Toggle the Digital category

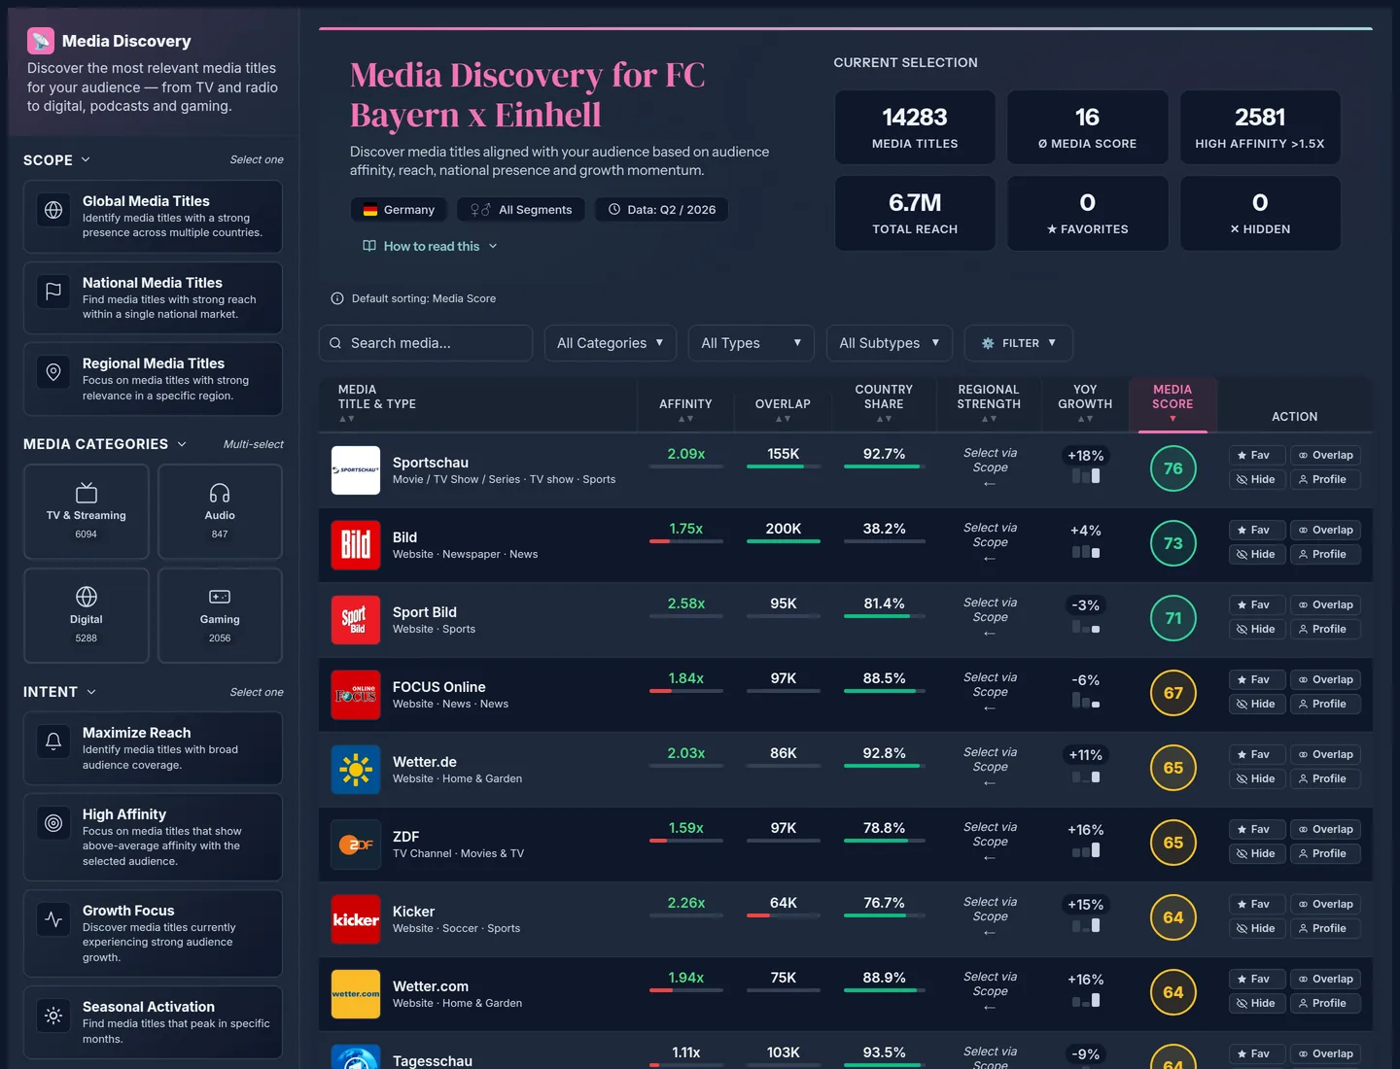pos(87,615)
